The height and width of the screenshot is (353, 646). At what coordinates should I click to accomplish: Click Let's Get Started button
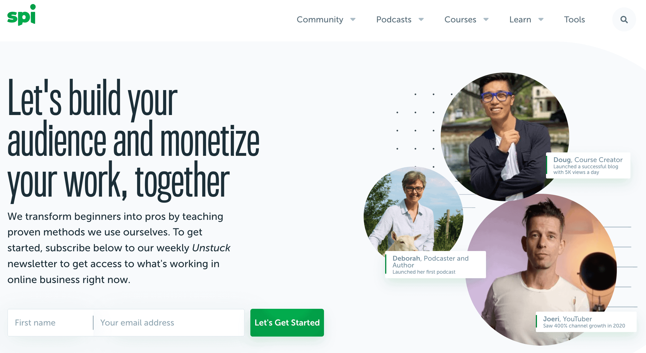coord(287,323)
